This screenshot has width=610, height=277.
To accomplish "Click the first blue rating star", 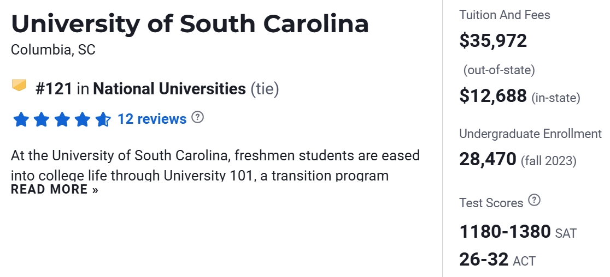I will pos(21,119).
